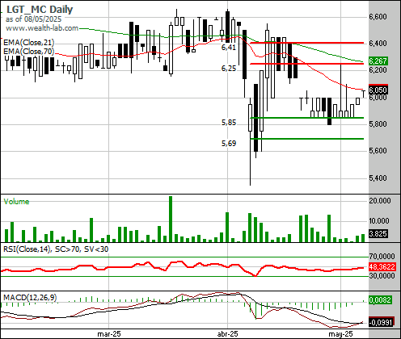Select the RSI(Close,14) indicator label
Image resolution: width=401 pixels, height=339 pixels.
coord(27,249)
